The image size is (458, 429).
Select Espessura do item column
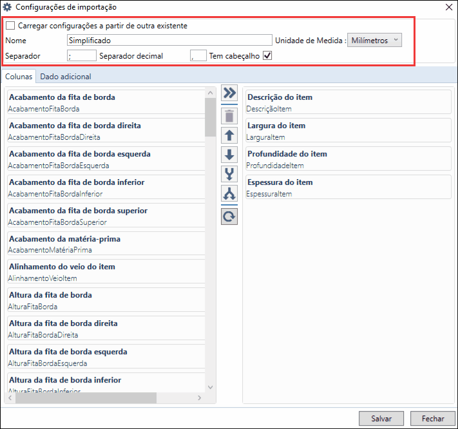pos(348,187)
